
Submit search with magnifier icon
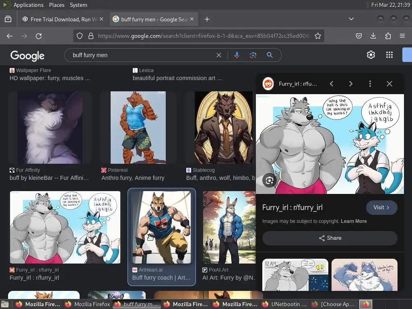pyautogui.click(x=270, y=55)
